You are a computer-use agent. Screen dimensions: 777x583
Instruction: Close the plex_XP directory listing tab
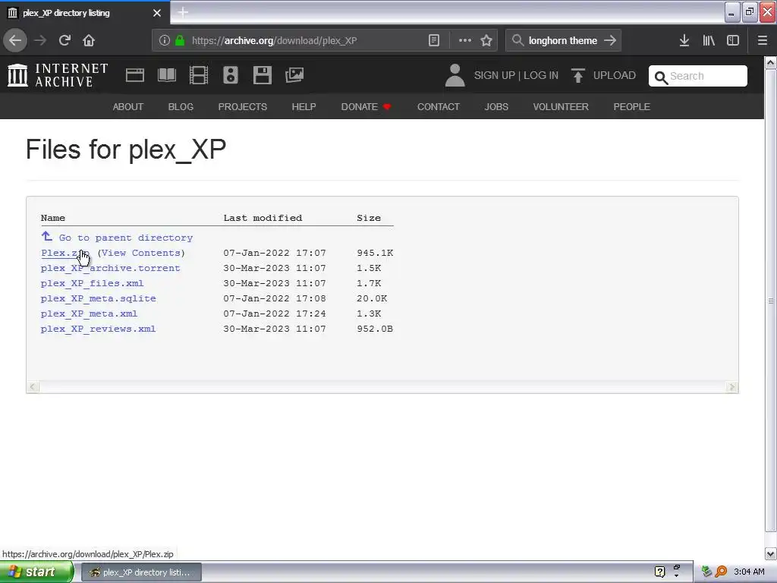point(157,13)
